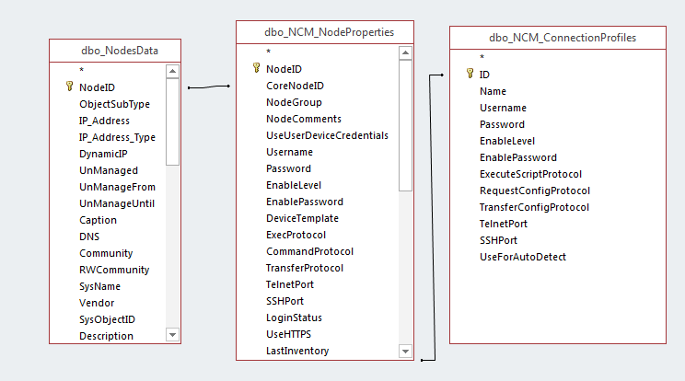685x381 pixels.
Task: Click the key icon beside ID in dbo_NCM_ConnectionProfiles
Action: pyautogui.click(x=470, y=73)
